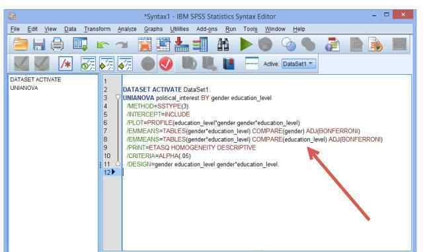Toggle comment selection red asterisk icon
The height and width of the screenshot is (252, 423).
pos(65,63)
